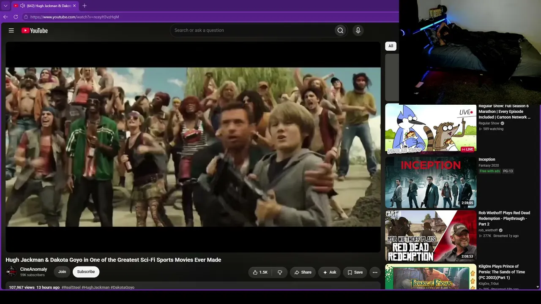
Task: Go back with the browser back arrow
Action: tap(5, 17)
